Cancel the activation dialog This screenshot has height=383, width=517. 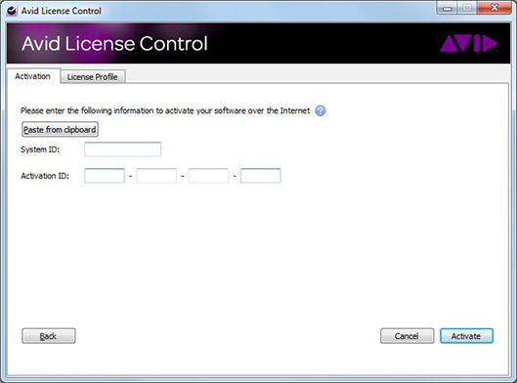pyautogui.click(x=408, y=336)
